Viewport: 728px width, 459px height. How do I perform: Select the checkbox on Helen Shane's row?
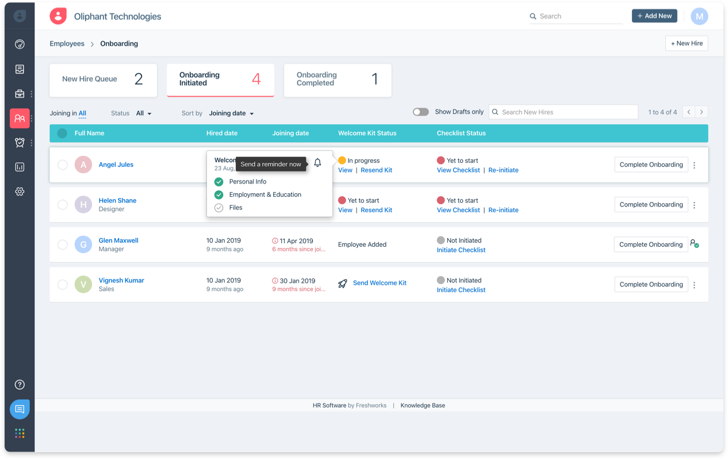coord(63,204)
